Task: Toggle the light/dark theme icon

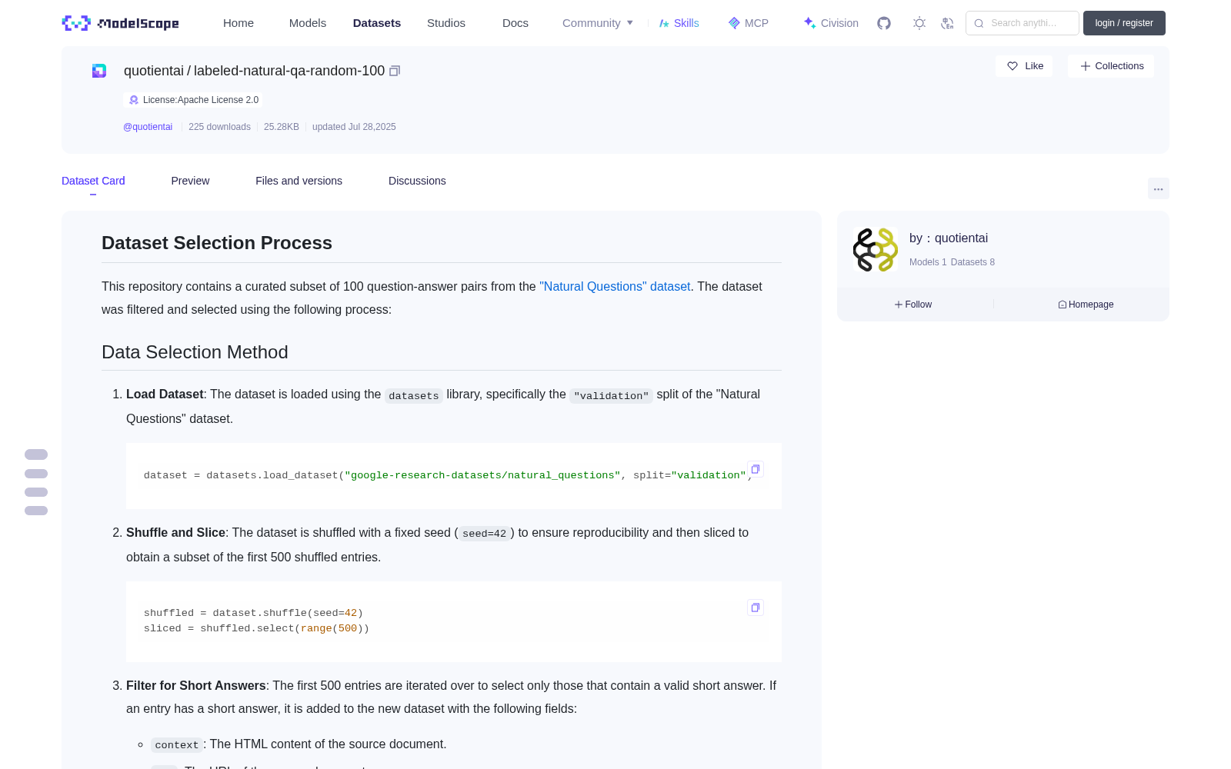Action: [919, 23]
